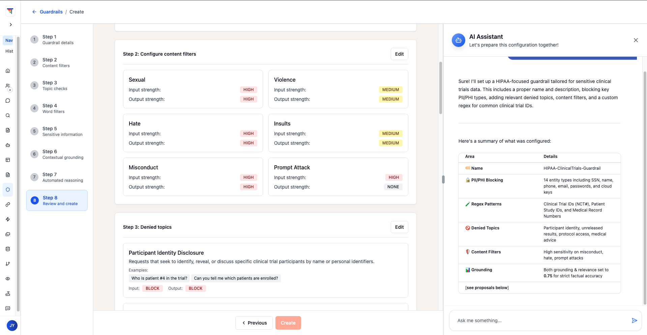This screenshot has height=335, width=647.
Task: Open the users icon in the sidebar
Action: pos(8,86)
